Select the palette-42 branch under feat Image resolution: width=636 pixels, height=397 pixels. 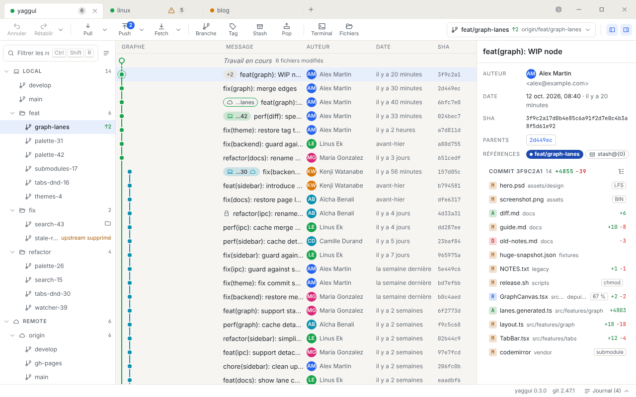click(58, 155)
